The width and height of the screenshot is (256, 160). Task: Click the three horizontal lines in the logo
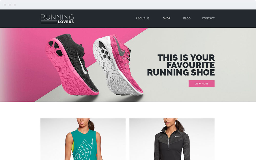click(x=49, y=22)
